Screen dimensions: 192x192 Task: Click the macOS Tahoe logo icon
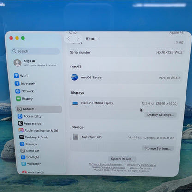(x=74, y=77)
